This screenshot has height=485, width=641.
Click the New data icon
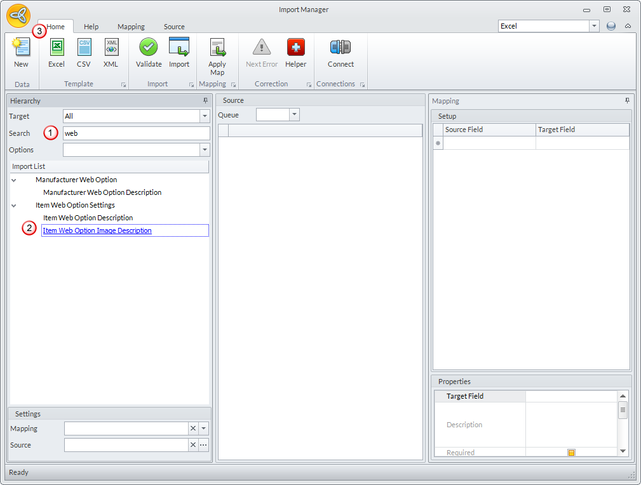pos(21,48)
